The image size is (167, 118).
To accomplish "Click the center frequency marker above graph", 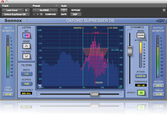I will coord(95,27).
